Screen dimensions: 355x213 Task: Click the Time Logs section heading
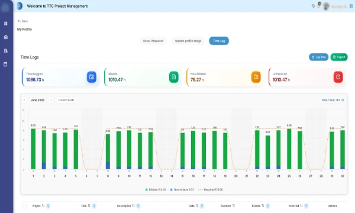(x=30, y=57)
